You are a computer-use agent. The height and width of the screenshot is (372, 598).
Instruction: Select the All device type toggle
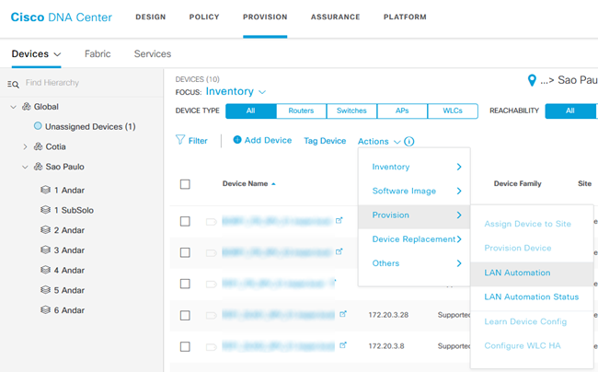tap(250, 110)
